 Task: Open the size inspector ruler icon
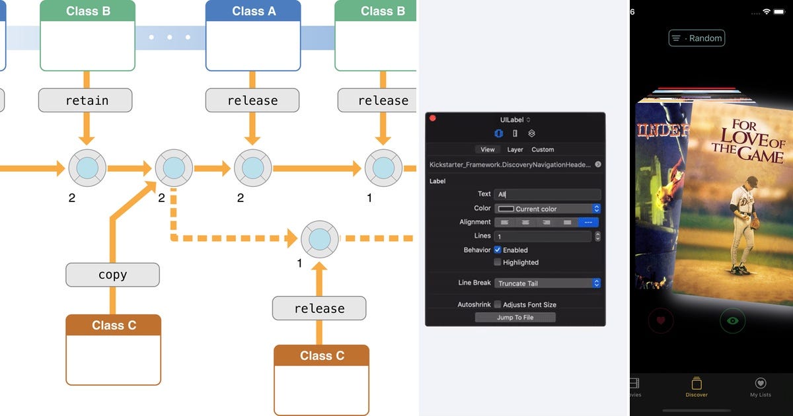click(x=515, y=133)
